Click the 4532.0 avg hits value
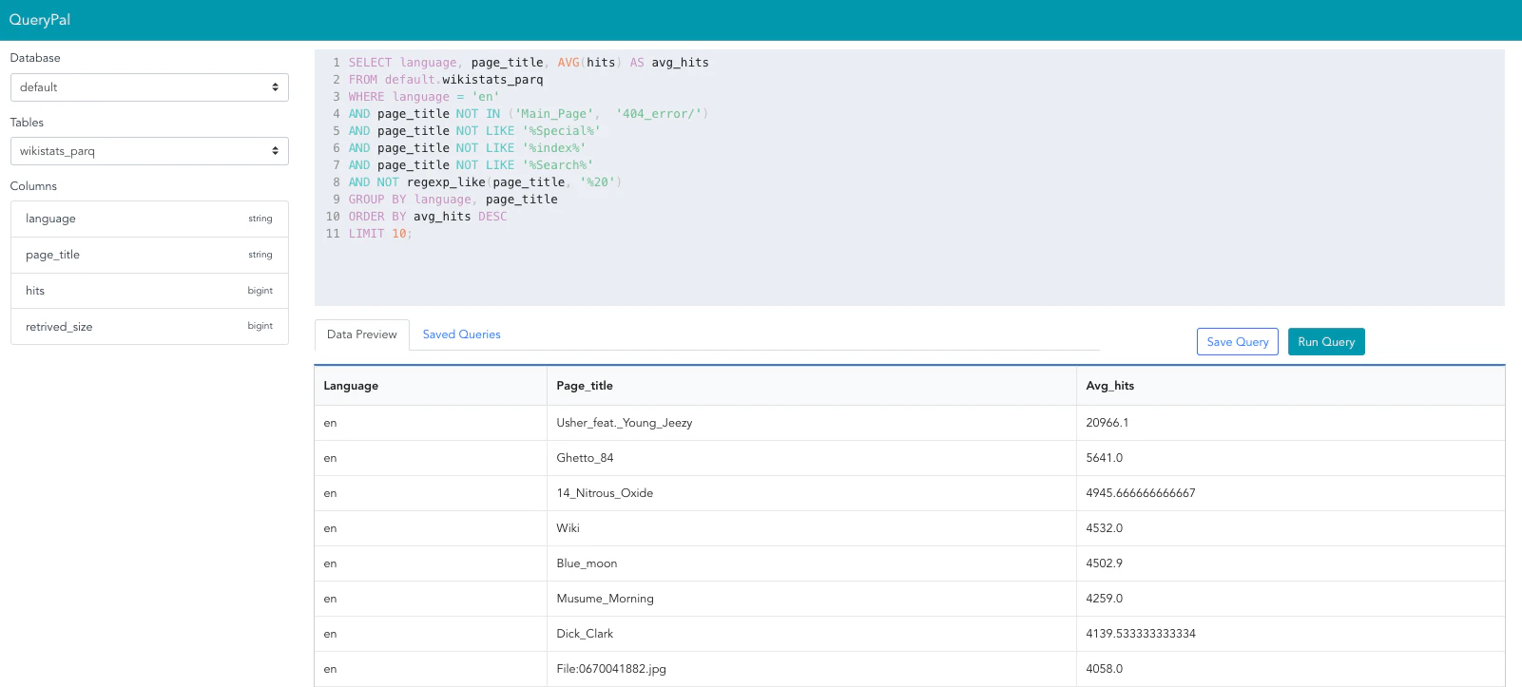1522x687 pixels. pos(1105,528)
